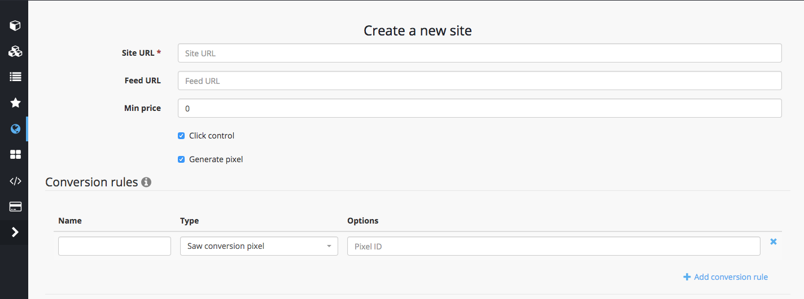The image size is (804, 299).
Task: Select the Min price input field
Action: click(x=479, y=109)
